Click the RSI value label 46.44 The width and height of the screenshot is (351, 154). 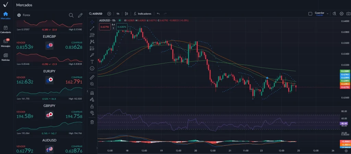[343, 123]
